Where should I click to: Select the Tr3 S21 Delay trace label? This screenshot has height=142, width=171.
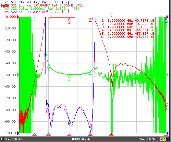click(x=41, y=9)
